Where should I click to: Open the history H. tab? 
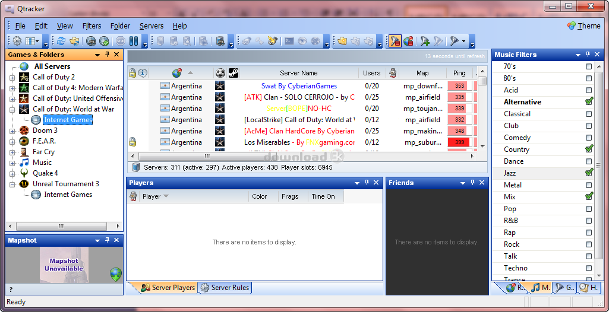pos(588,288)
